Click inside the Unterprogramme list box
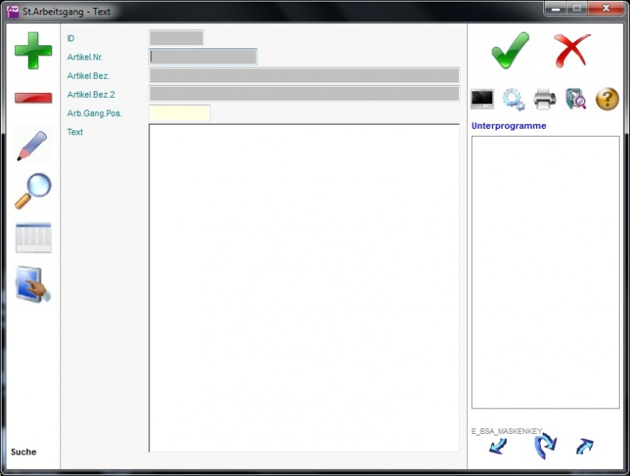This screenshot has width=630, height=476. coord(545,272)
